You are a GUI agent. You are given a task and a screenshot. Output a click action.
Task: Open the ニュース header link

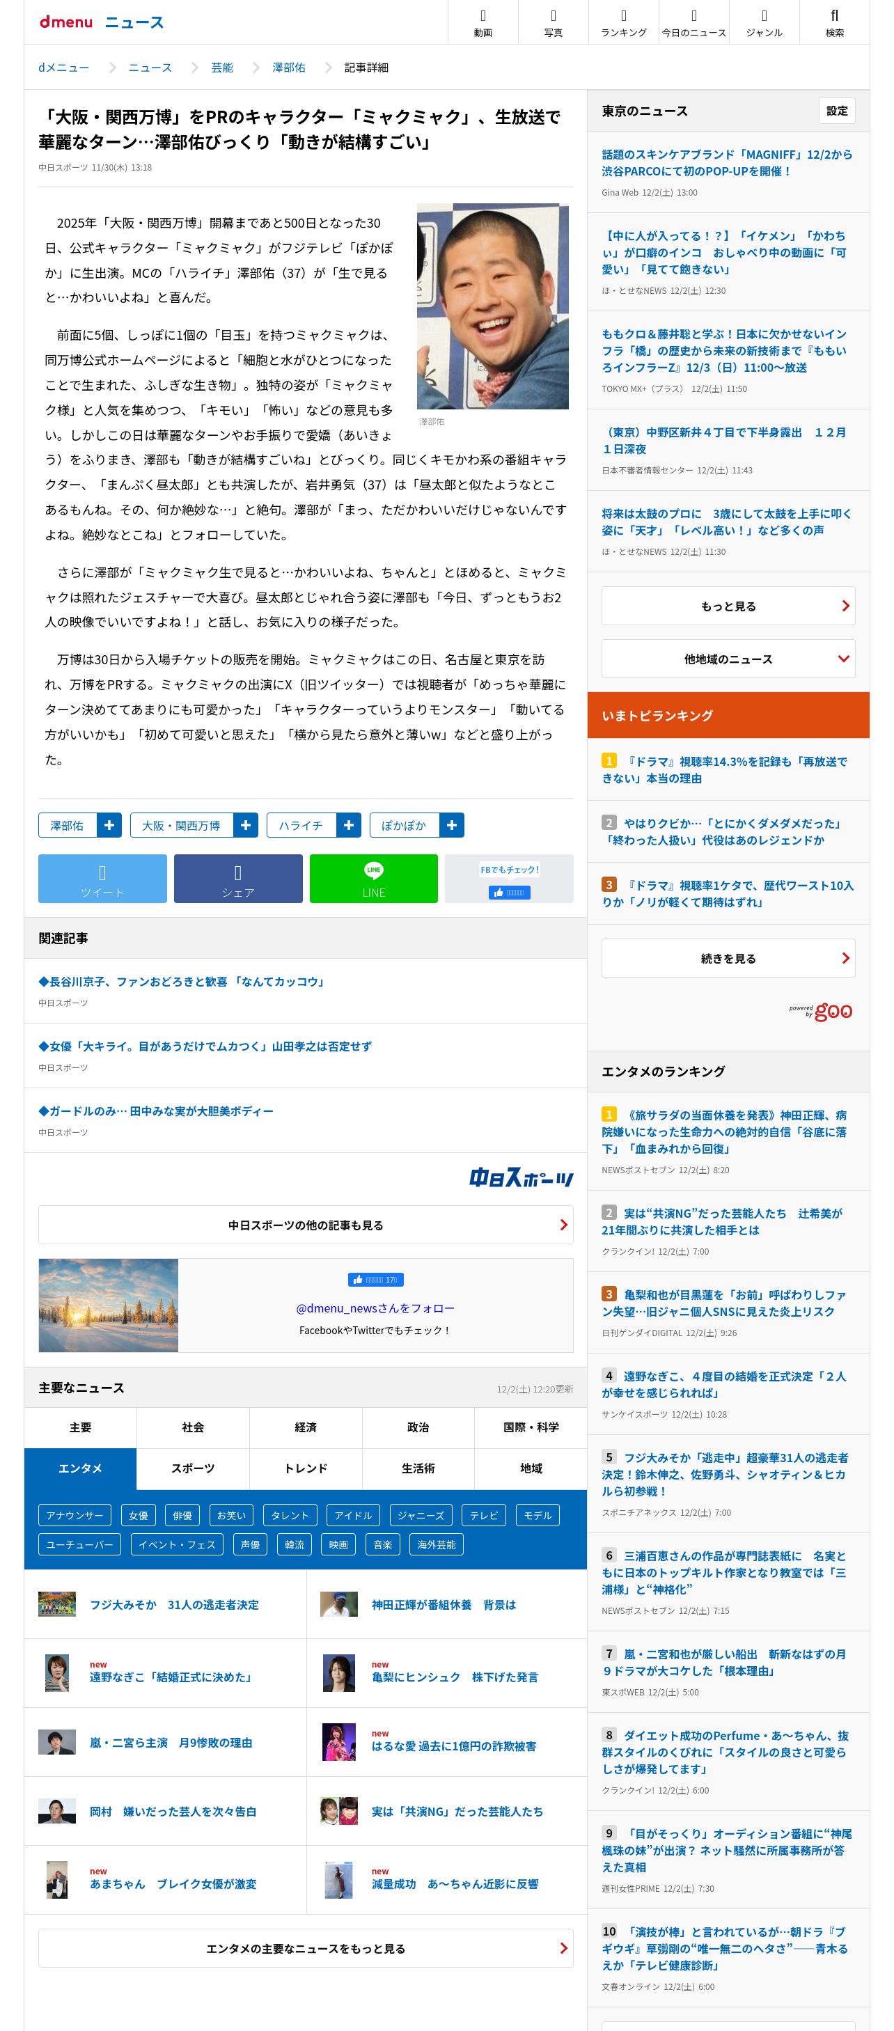pyautogui.click(x=134, y=22)
